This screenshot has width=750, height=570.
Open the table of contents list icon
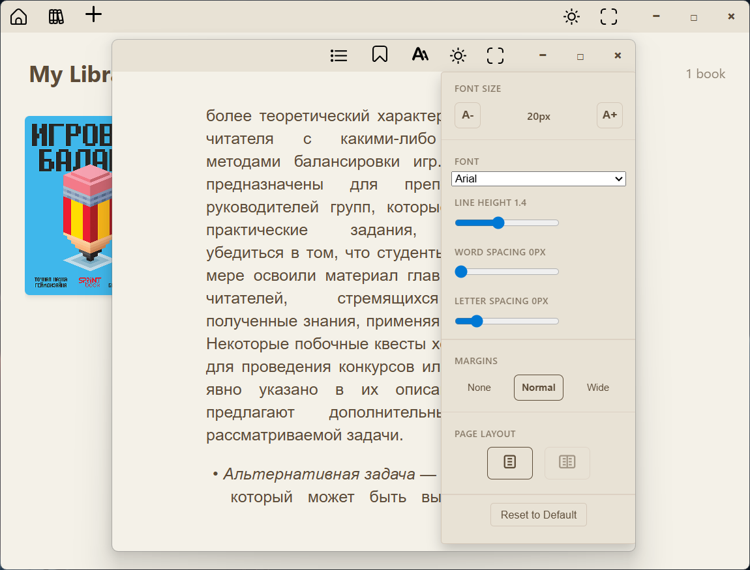[x=338, y=55]
